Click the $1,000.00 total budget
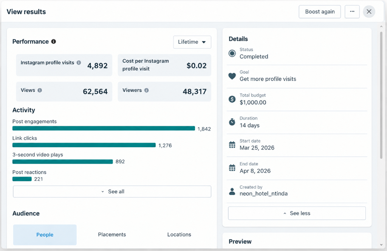 [x=253, y=102]
